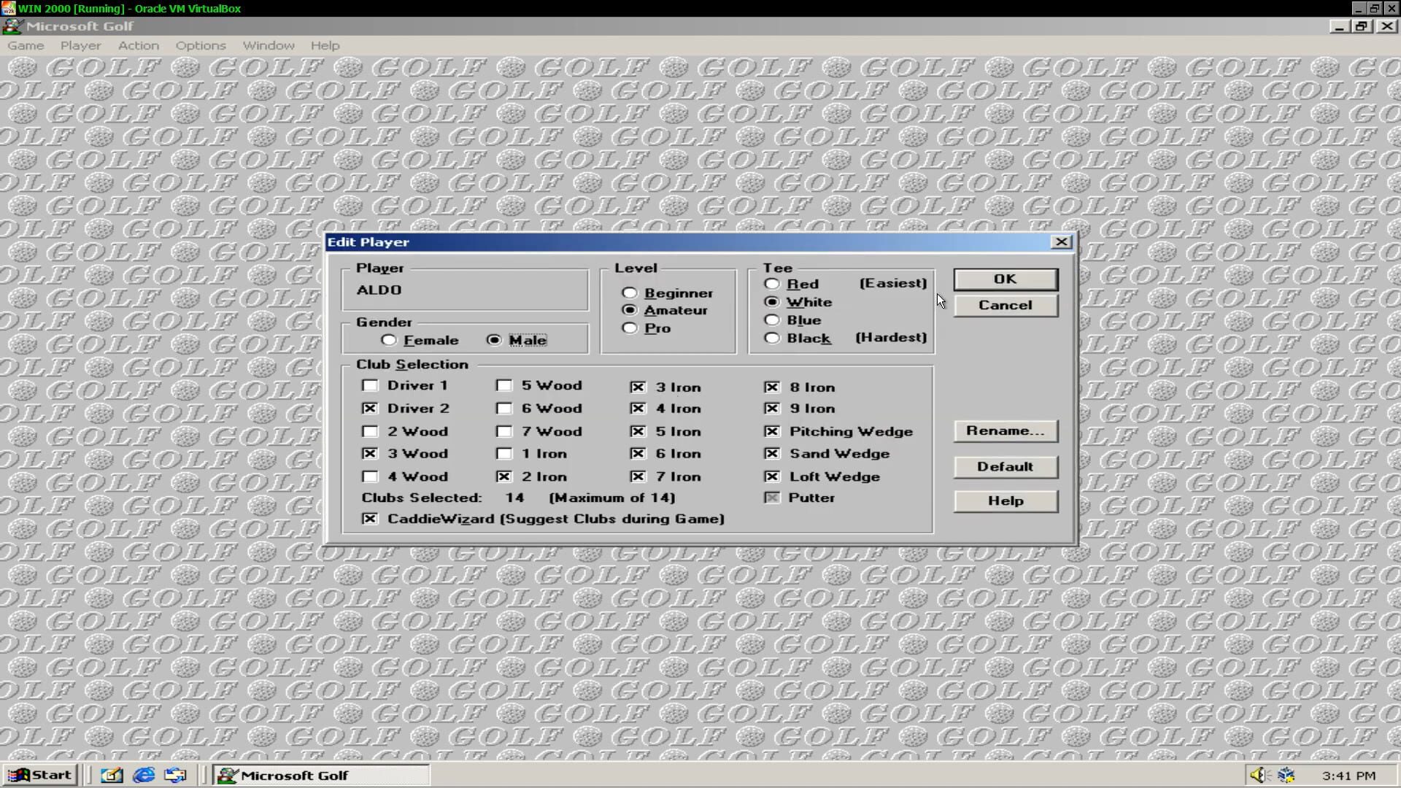This screenshot has height=788, width=1401.
Task: Click the volume speaker icon in system tray
Action: pyautogui.click(x=1258, y=775)
